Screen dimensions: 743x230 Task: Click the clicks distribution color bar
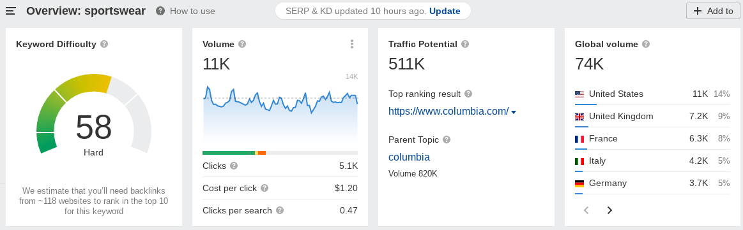280,152
